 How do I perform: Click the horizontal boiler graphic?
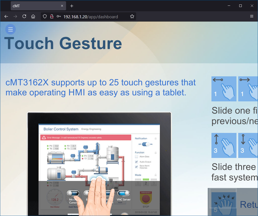coord(56,158)
